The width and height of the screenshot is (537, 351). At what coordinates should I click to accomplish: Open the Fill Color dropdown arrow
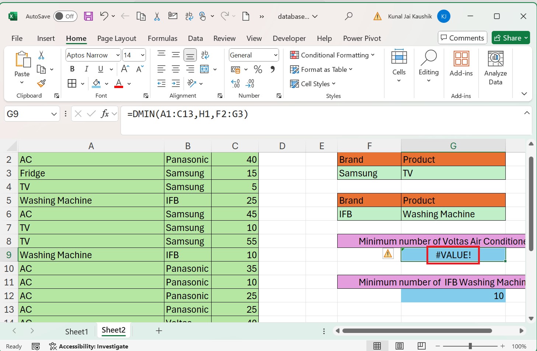(106, 84)
